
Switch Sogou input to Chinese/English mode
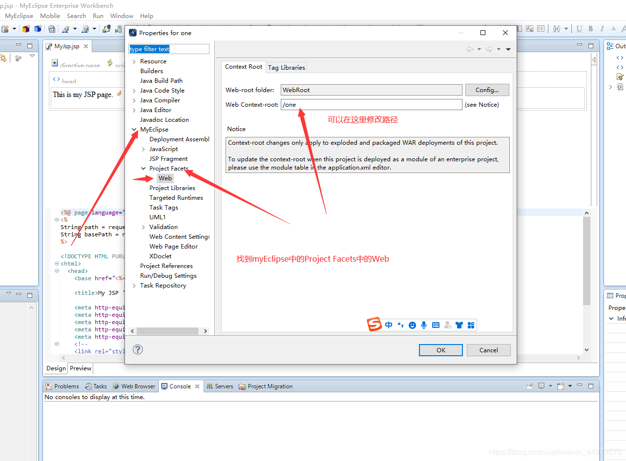coord(389,325)
